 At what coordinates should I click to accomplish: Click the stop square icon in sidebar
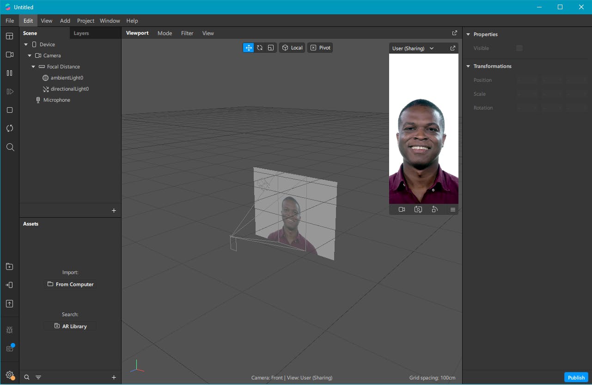tap(10, 110)
